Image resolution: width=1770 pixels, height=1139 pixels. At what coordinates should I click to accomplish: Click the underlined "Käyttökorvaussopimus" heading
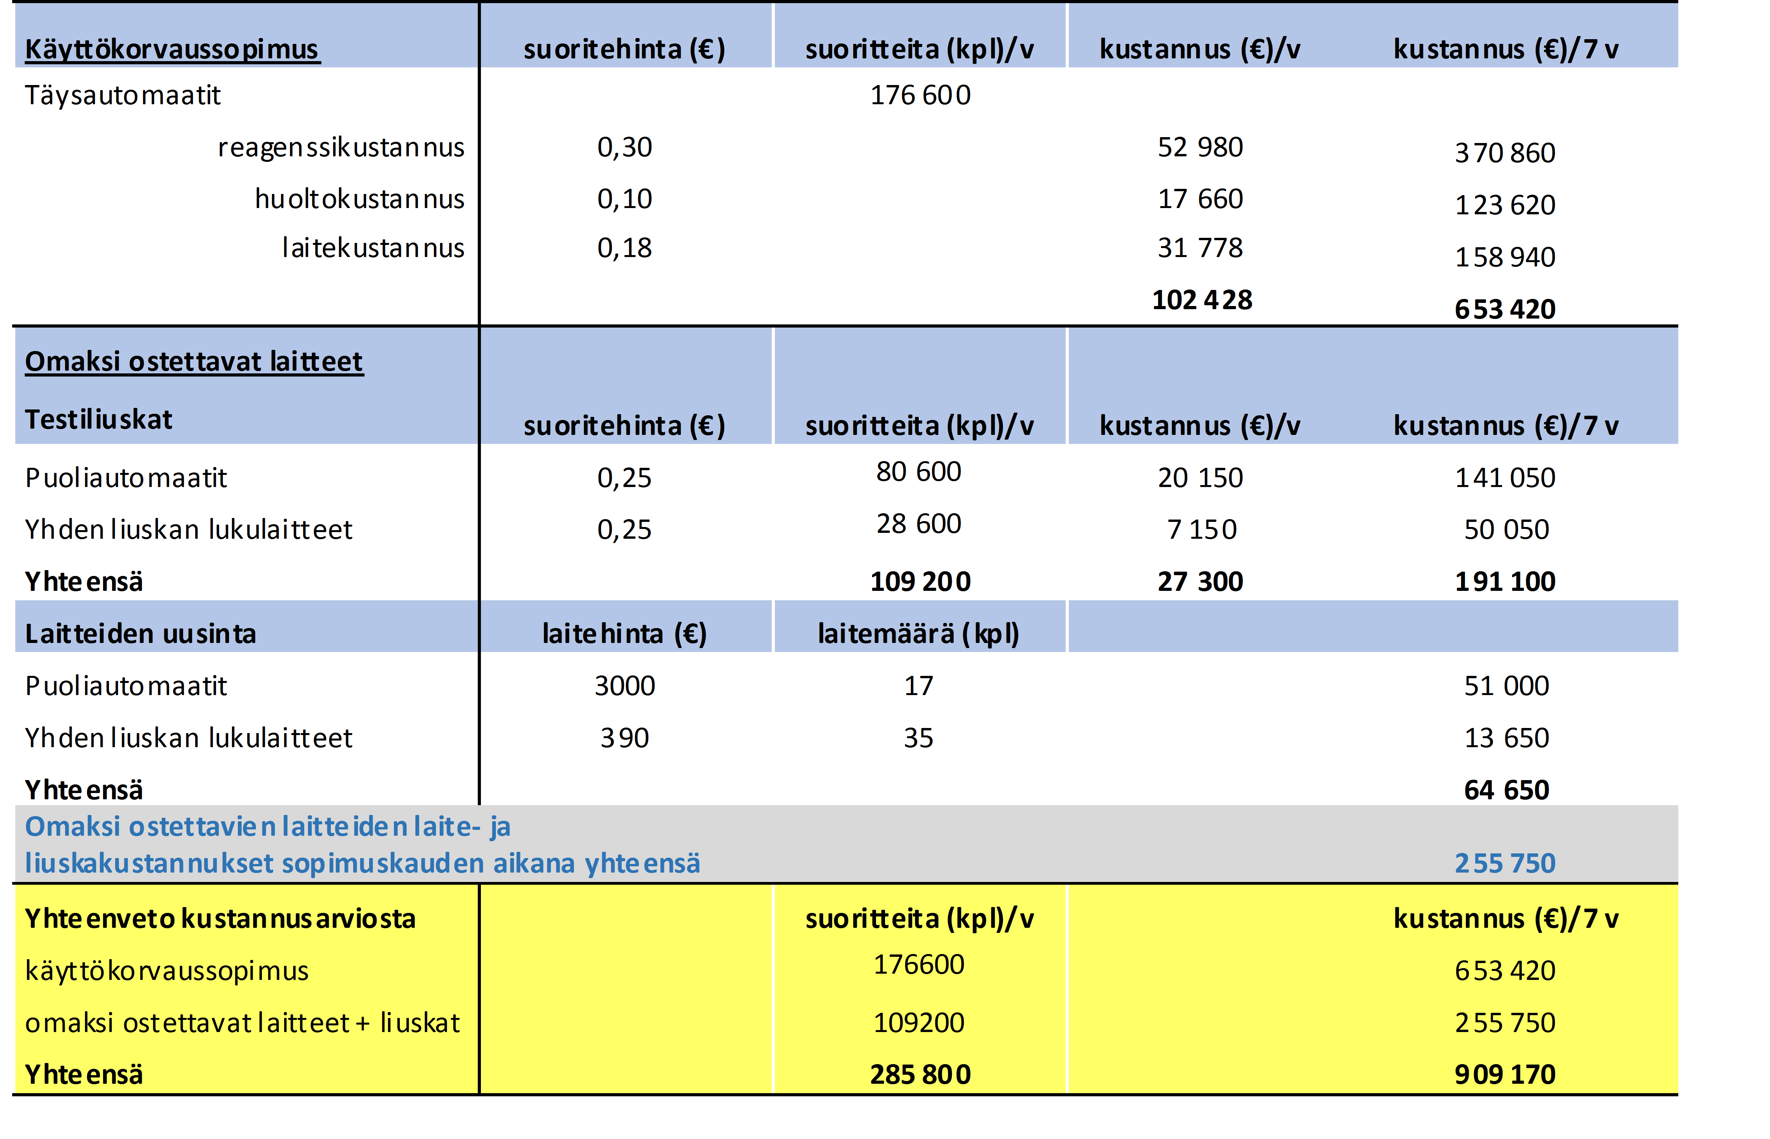coord(172,49)
